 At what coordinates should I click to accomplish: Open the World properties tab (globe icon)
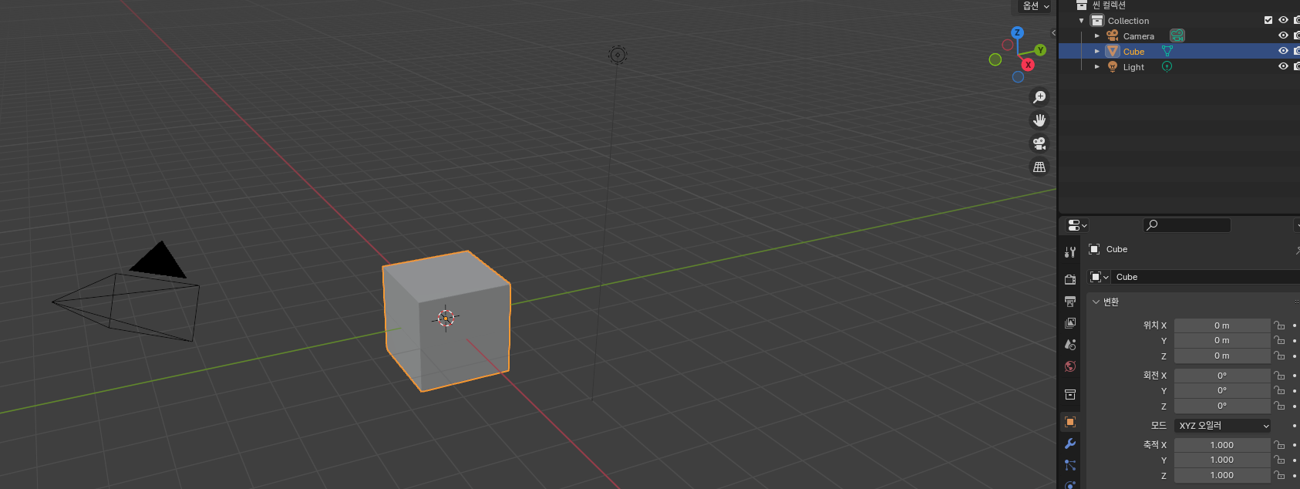pos(1070,366)
